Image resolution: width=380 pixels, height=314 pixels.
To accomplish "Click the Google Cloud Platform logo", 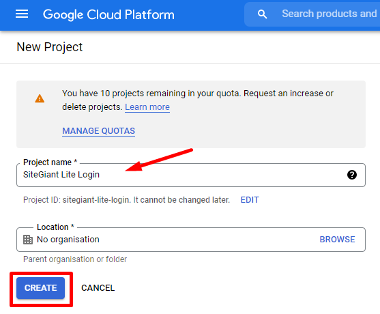I will 108,14.
